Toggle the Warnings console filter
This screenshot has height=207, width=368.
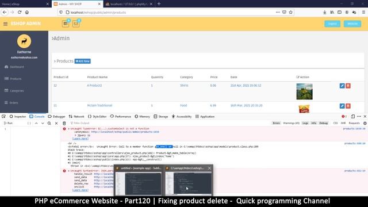coord(291,123)
